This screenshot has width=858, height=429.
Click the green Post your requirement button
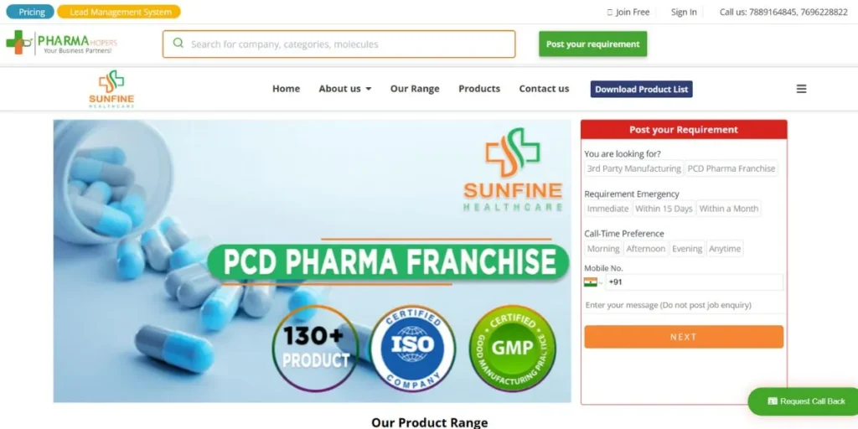pos(592,44)
